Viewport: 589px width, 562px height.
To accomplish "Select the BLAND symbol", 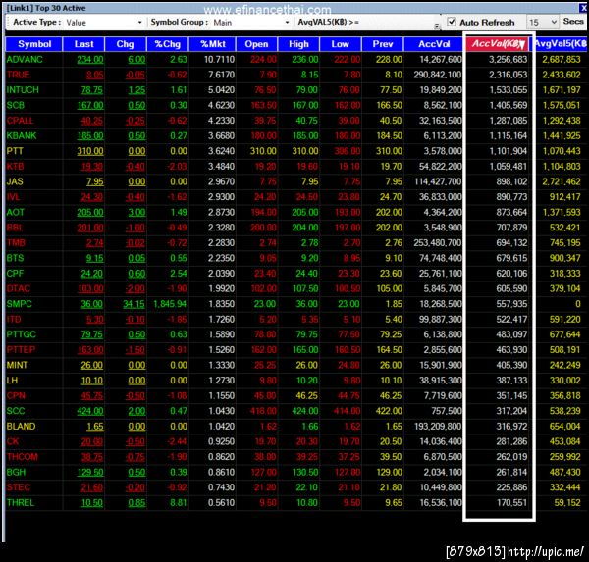I will [x=21, y=427].
